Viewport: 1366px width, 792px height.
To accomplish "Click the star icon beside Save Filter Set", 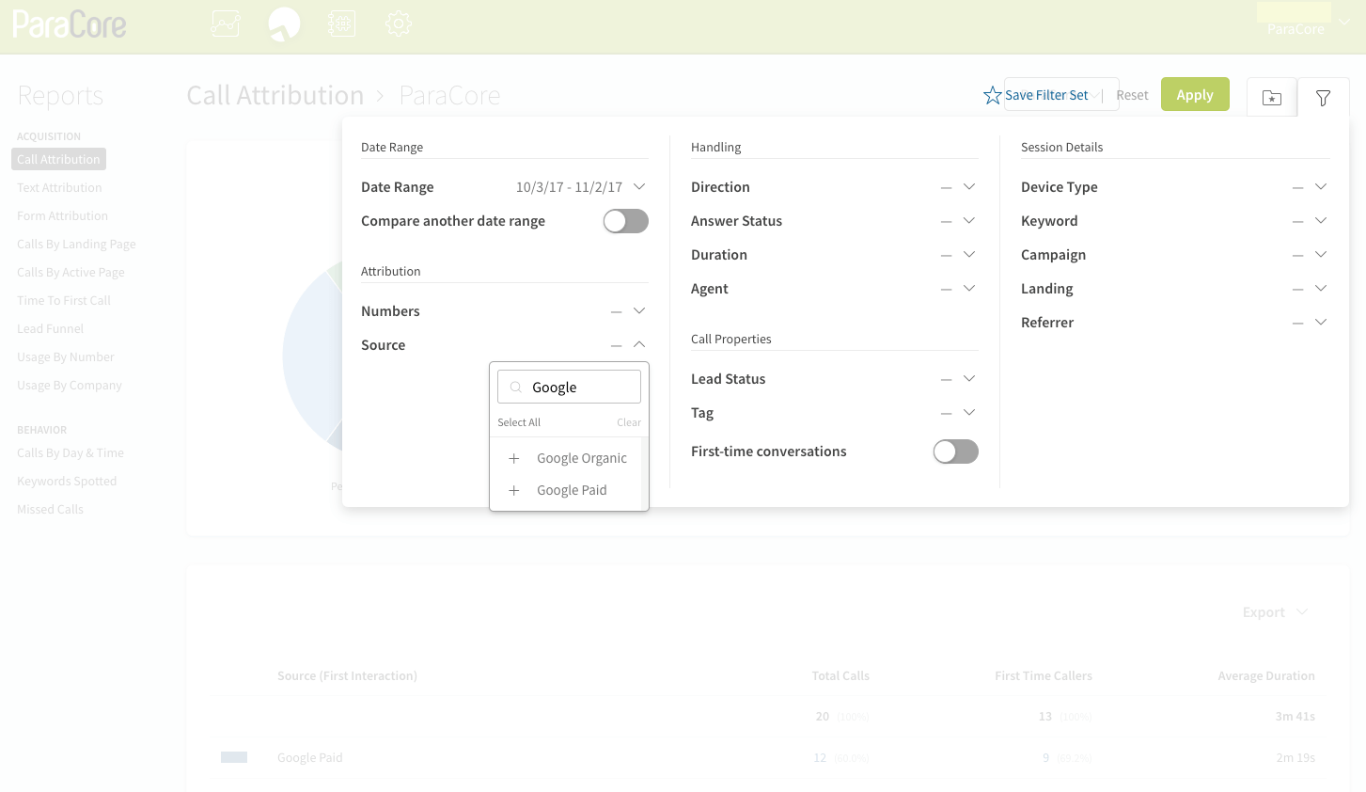I will point(993,95).
